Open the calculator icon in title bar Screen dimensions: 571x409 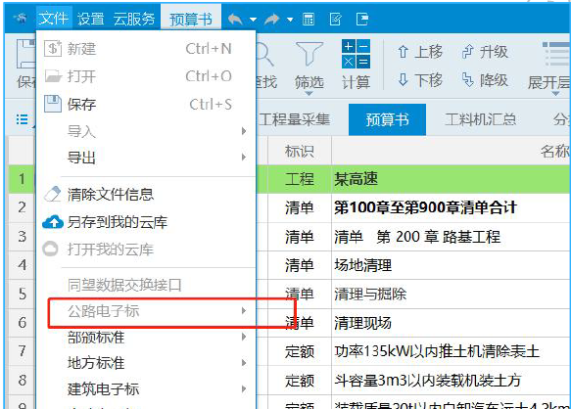(x=309, y=19)
